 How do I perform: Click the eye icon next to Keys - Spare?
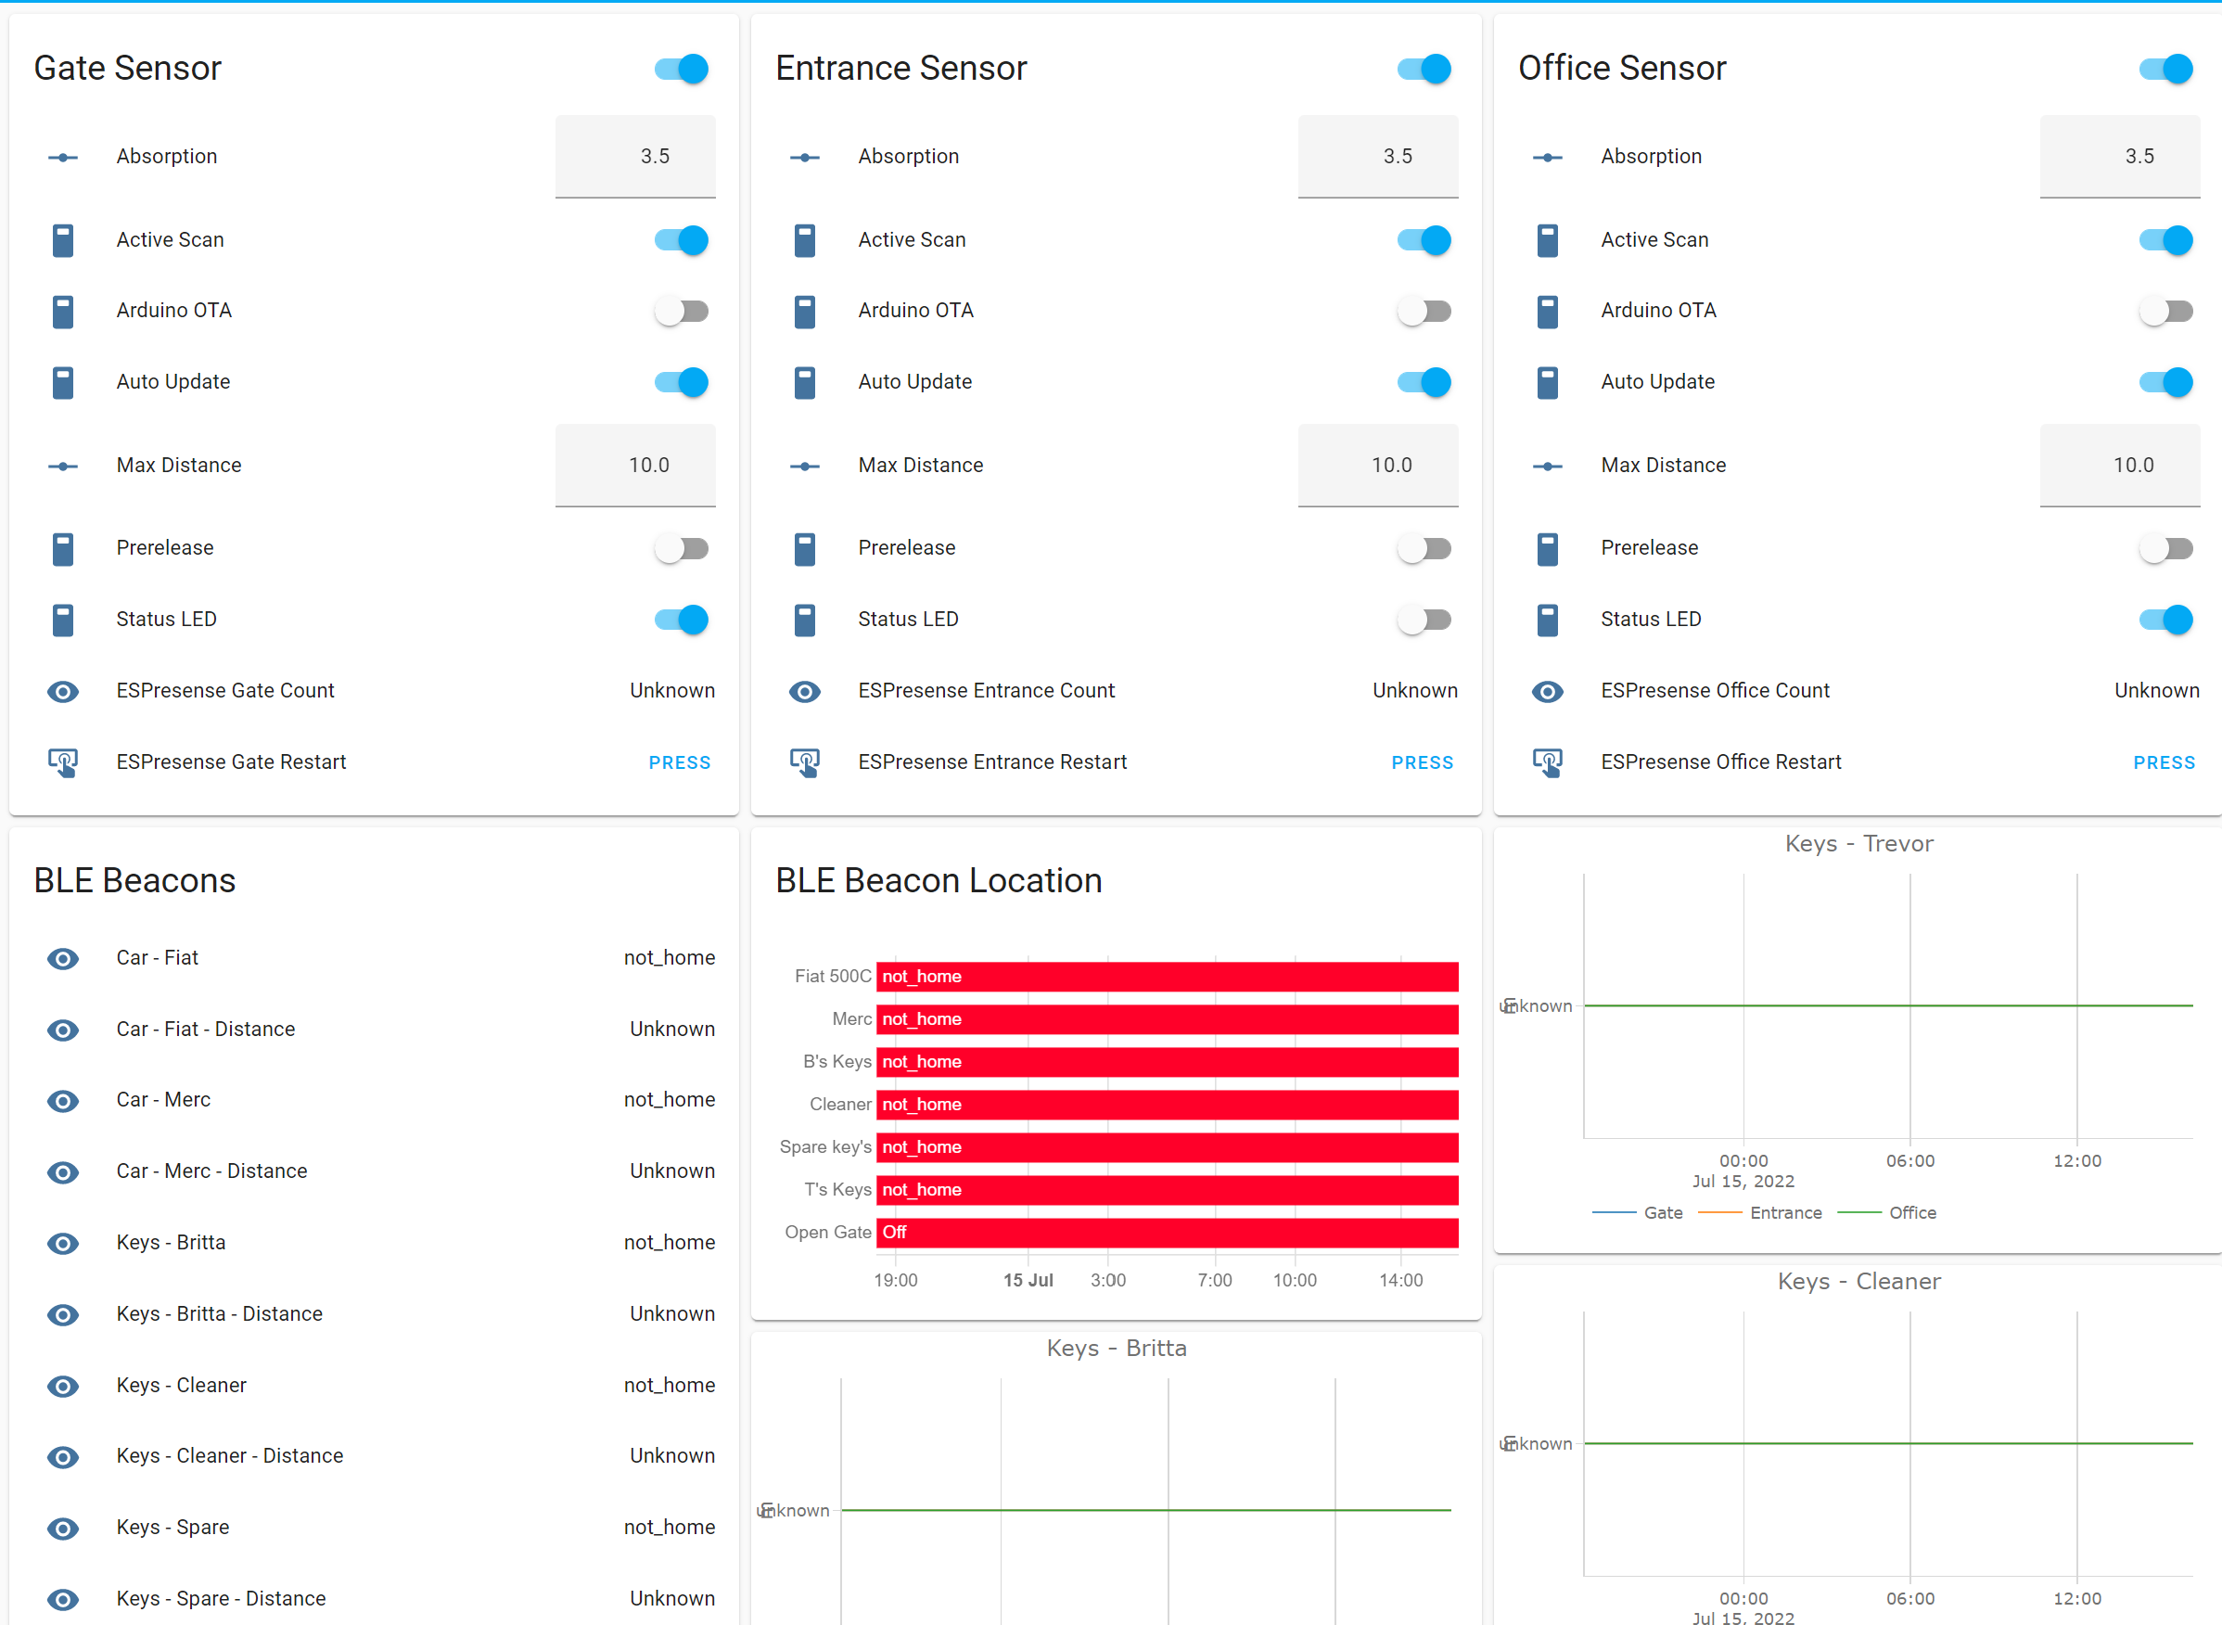tap(63, 1529)
